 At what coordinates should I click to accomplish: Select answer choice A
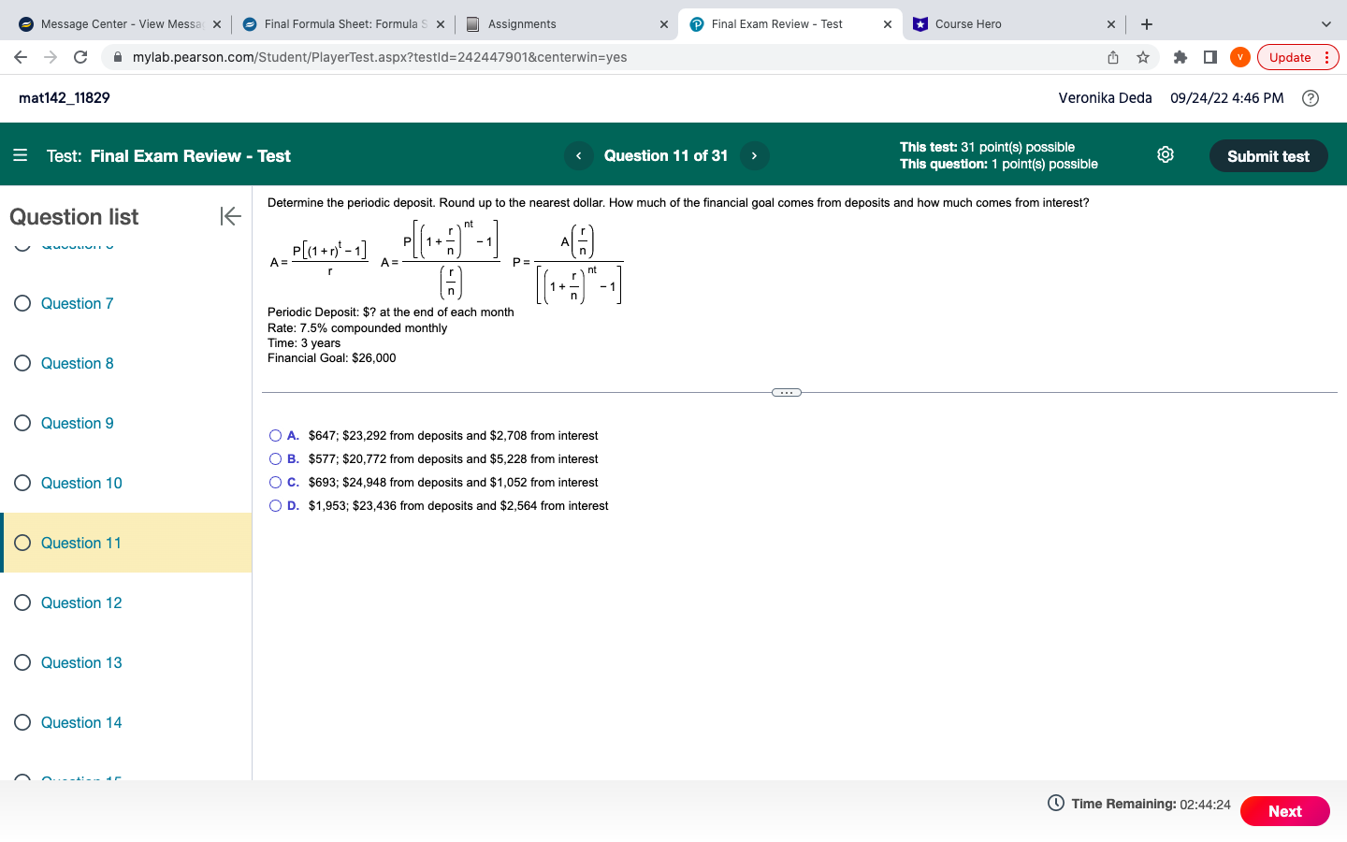pos(275,435)
